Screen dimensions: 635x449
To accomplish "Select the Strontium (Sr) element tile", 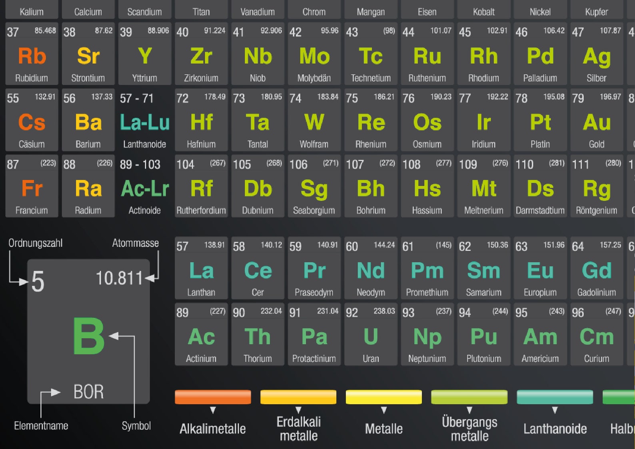I will click(88, 54).
